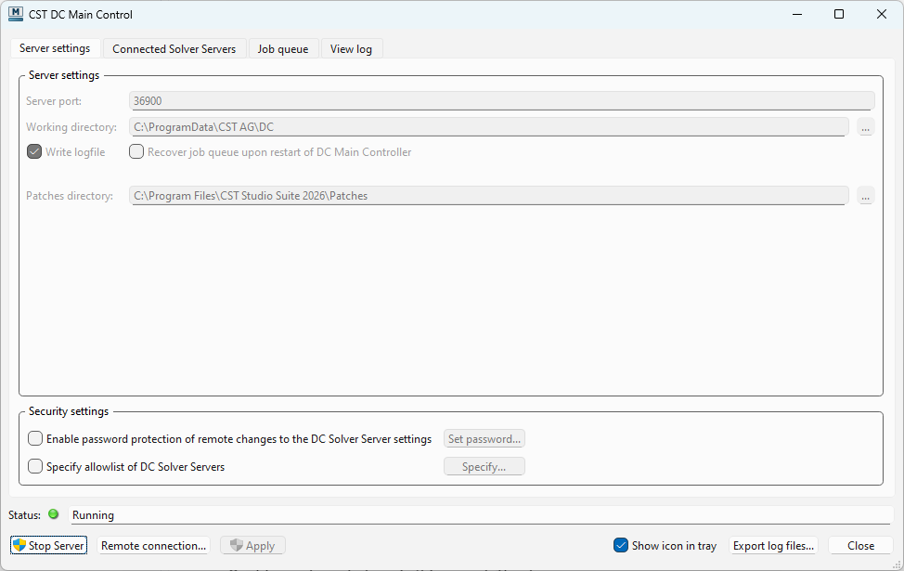Open the Job queue tab

(283, 49)
